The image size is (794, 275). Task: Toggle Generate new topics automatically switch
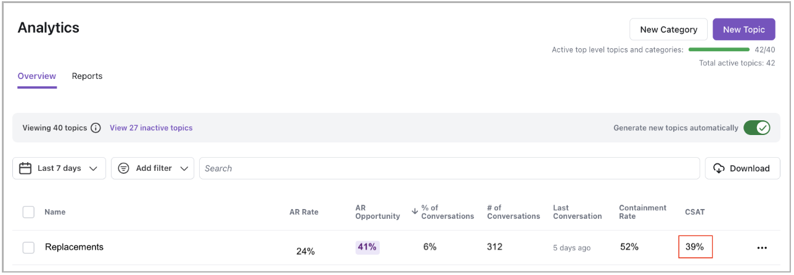[756, 128]
